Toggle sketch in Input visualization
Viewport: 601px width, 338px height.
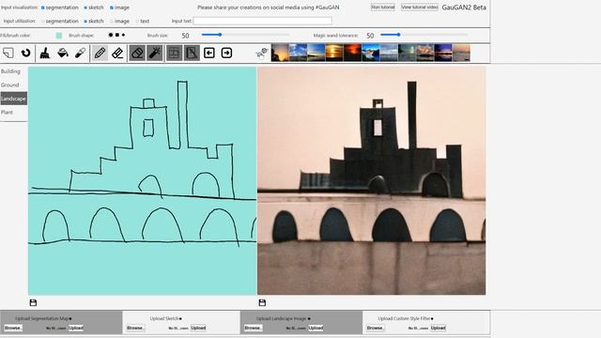pyautogui.click(x=85, y=8)
